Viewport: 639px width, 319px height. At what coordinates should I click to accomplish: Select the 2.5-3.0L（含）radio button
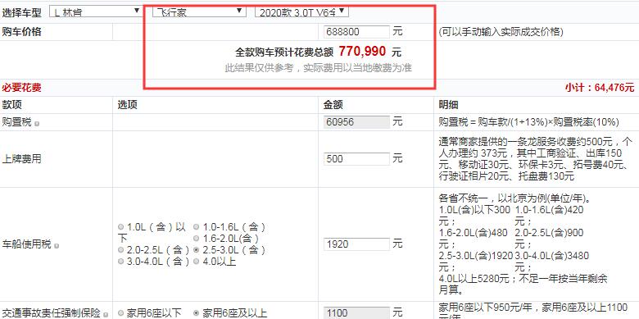pos(197,249)
